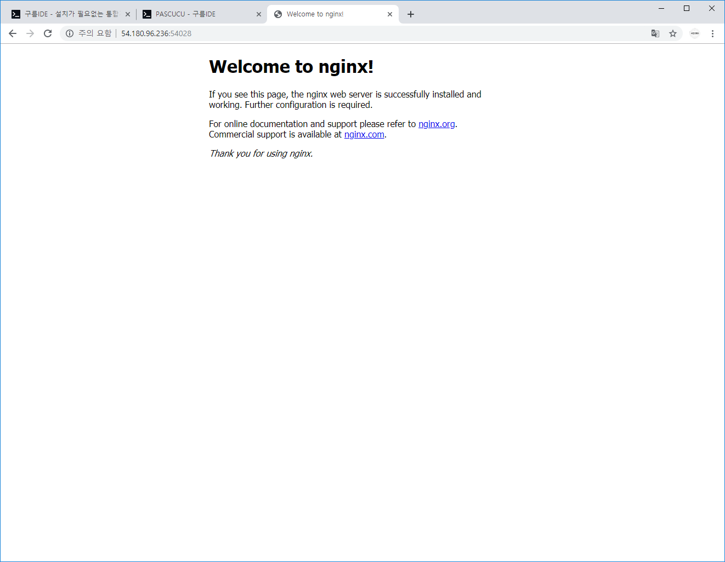Close the Welcome to nginx! tab
725x562 pixels.
point(390,14)
